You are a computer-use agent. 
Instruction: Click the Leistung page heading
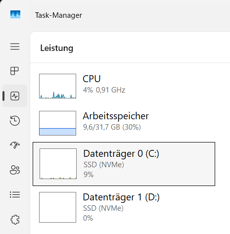[x=57, y=48]
